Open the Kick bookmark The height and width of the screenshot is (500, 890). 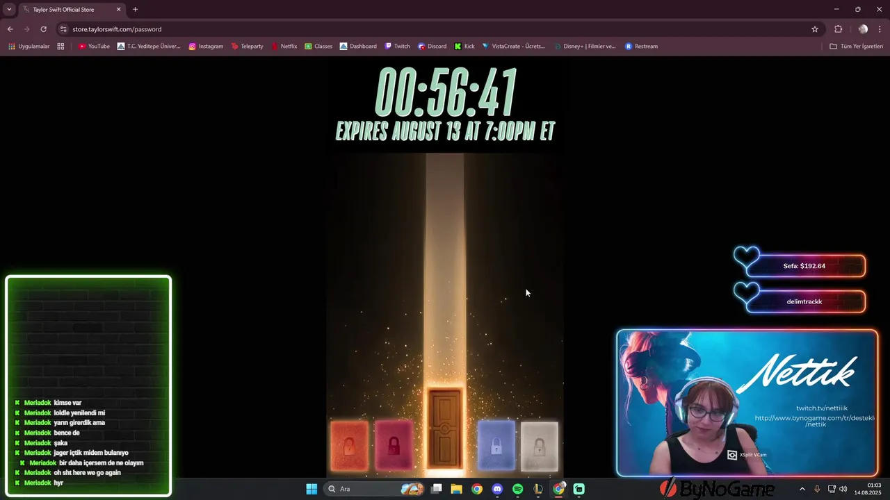tap(464, 47)
